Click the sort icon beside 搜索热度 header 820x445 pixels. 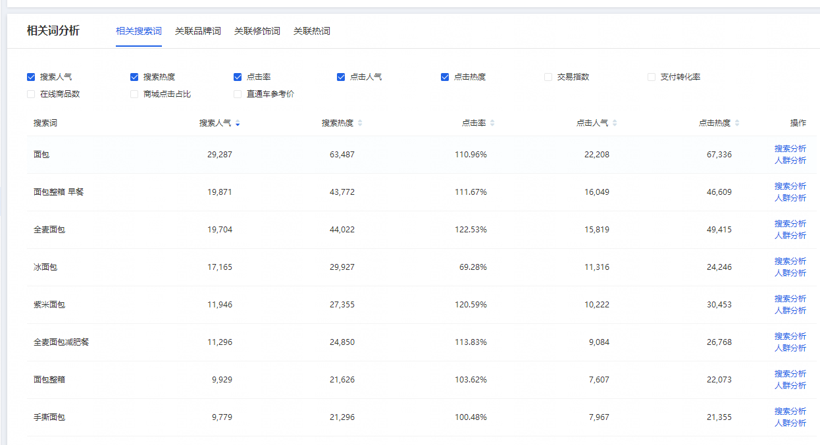[x=360, y=123]
